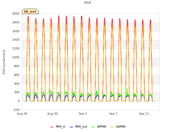
Task: Click the 600 y-axis tick label
Action: click(17, 75)
